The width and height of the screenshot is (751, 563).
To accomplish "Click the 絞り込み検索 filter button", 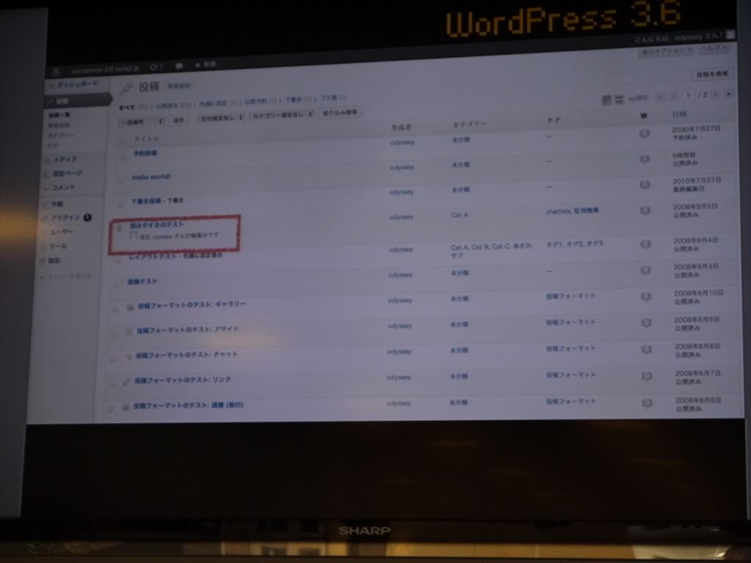I will [340, 113].
